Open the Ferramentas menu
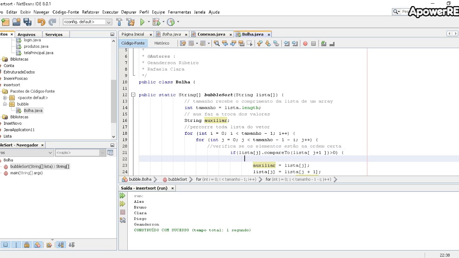Screen dimensions: 459x258 (179, 12)
